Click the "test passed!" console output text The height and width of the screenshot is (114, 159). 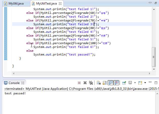pos(15,93)
